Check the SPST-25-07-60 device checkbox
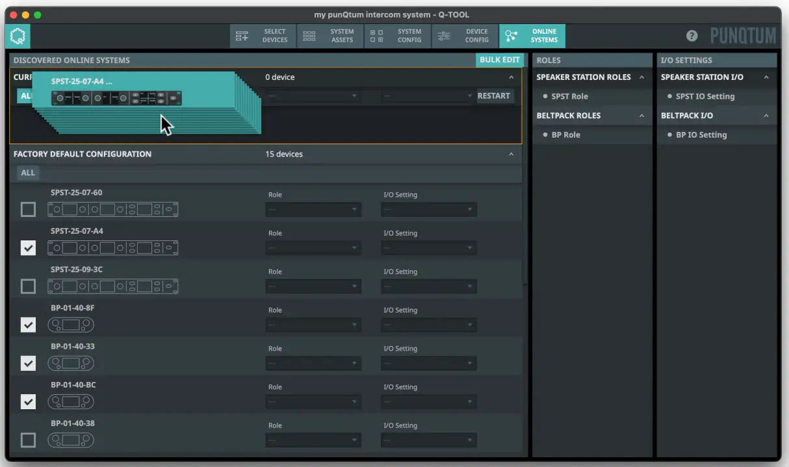Image resolution: width=789 pixels, height=467 pixels. [28, 209]
